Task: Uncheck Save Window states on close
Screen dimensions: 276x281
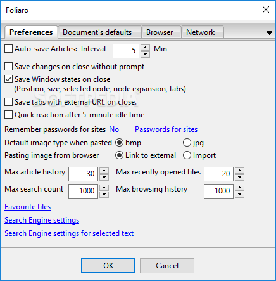Action: tap(8, 79)
